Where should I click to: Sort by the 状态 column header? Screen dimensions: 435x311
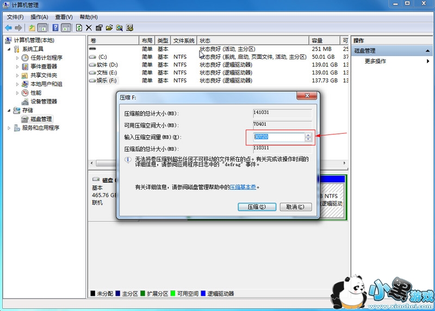pyautogui.click(x=253, y=40)
